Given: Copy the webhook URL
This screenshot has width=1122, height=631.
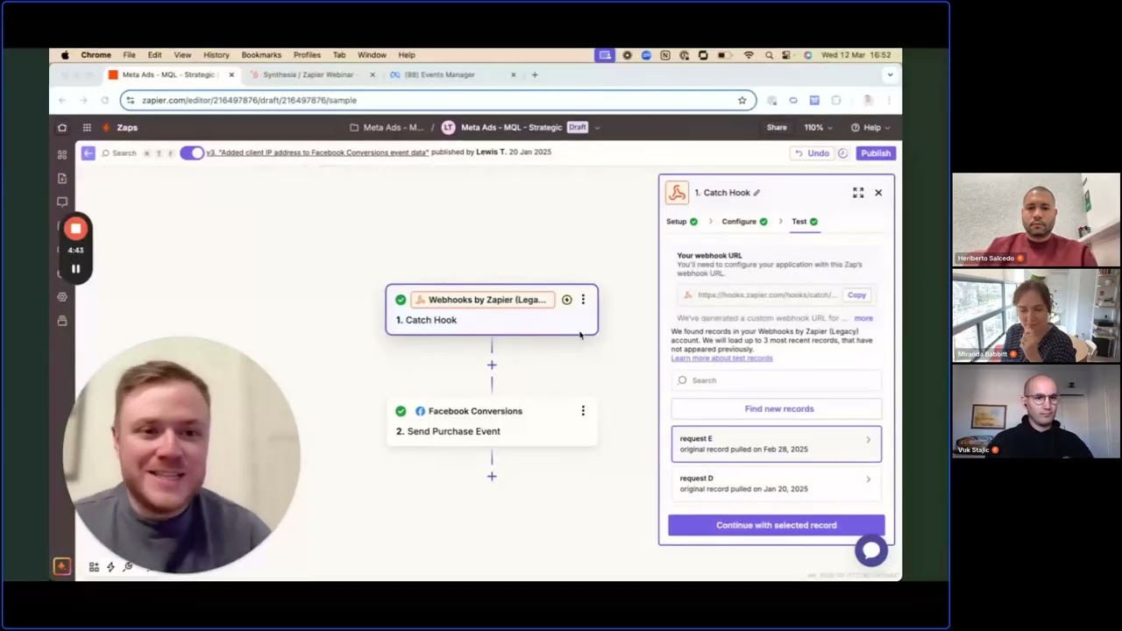Looking at the screenshot, I should click(x=856, y=295).
